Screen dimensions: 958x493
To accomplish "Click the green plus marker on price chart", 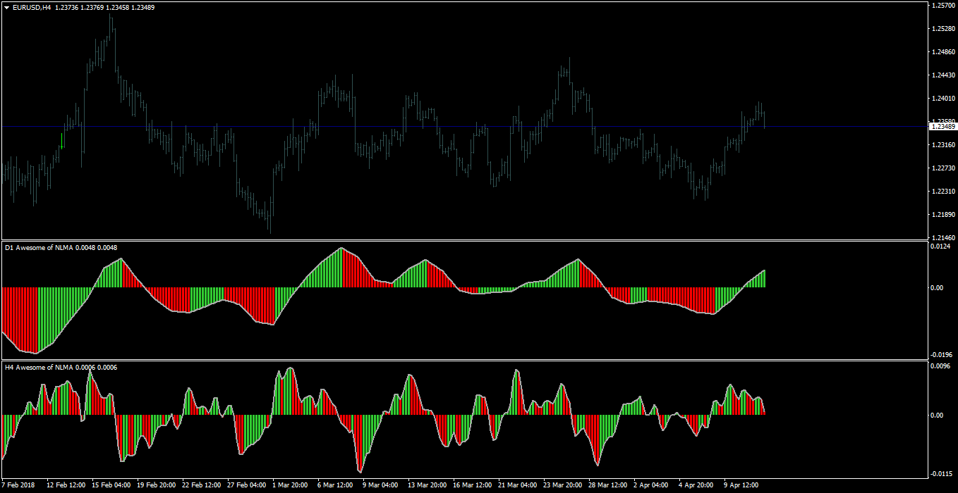I will (62, 146).
